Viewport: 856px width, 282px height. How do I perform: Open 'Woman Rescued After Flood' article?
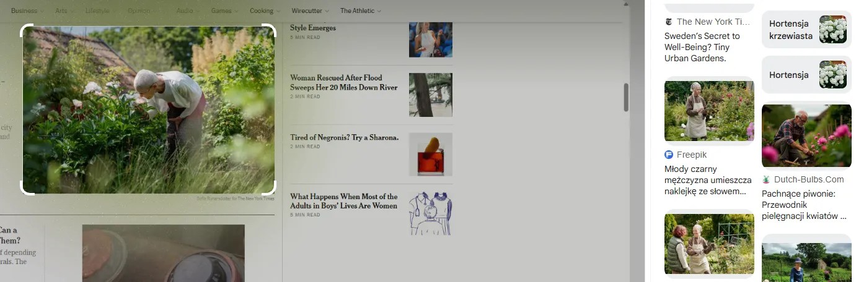[344, 83]
